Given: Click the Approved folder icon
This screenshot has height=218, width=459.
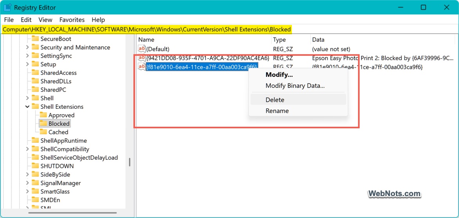Looking at the screenshot, I should click(43, 115).
